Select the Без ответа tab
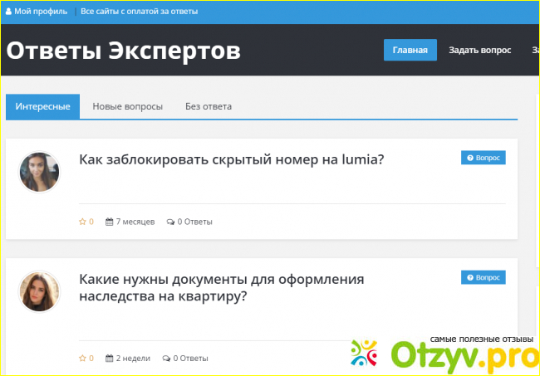Image resolution: width=540 pixels, height=376 pixels. 208,107
